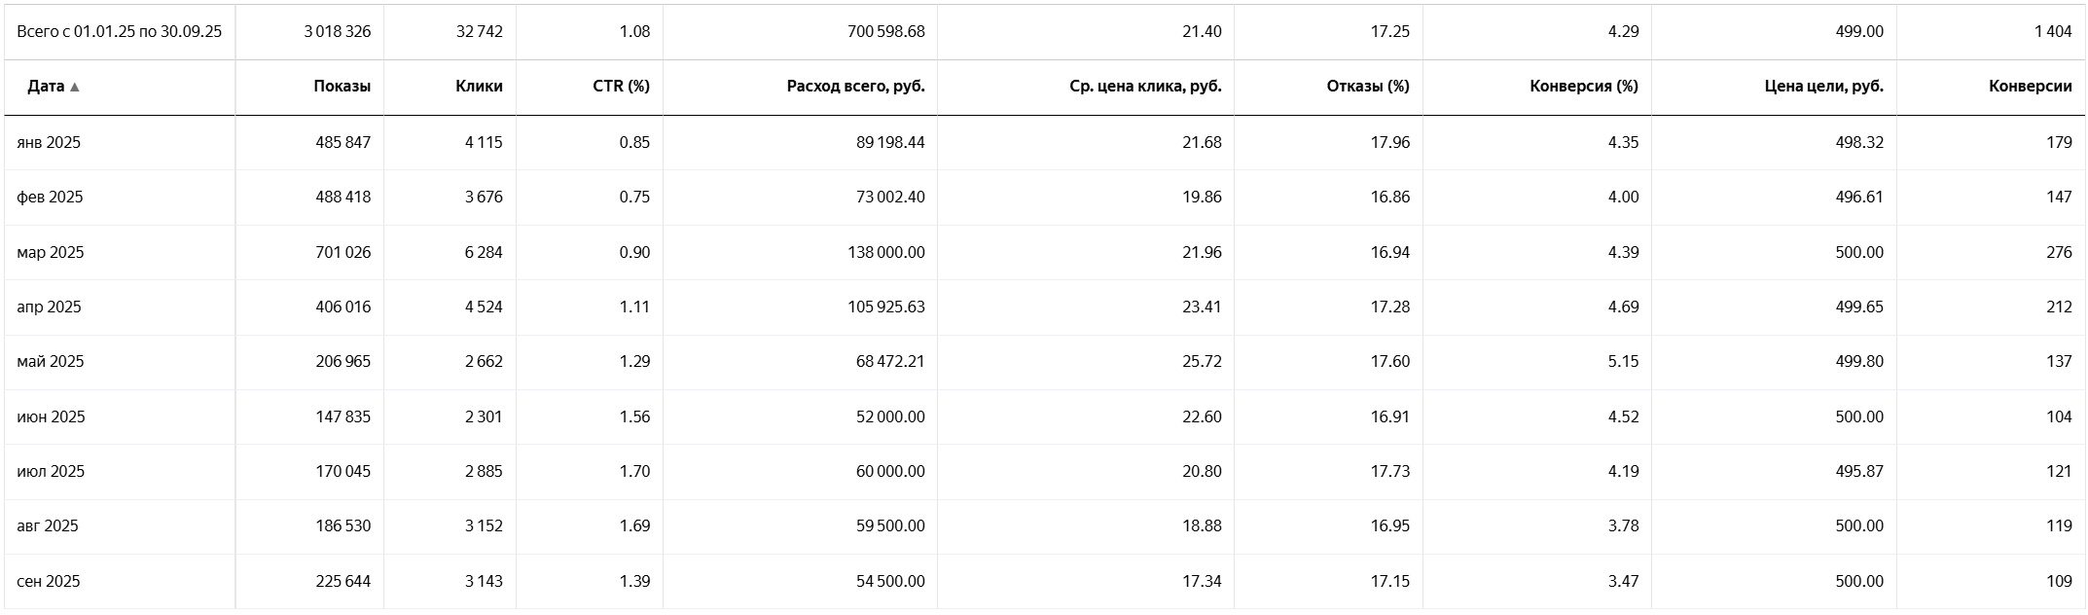Click Ср. цена клика, руб. header
The image size is (2088, 615).
(x=1145, y=87)
